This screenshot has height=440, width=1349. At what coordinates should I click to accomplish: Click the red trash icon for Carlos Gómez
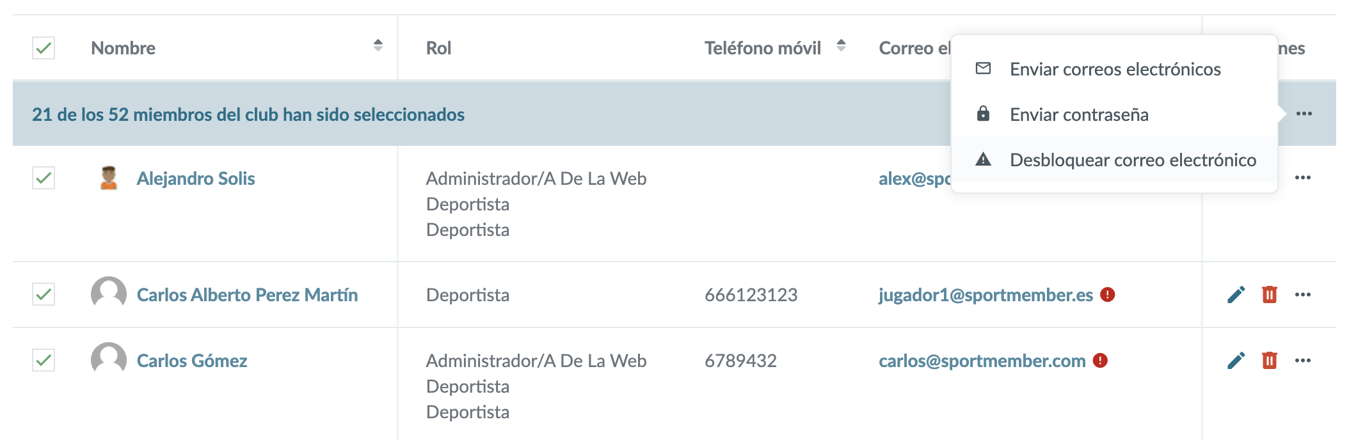(1269, 361)
